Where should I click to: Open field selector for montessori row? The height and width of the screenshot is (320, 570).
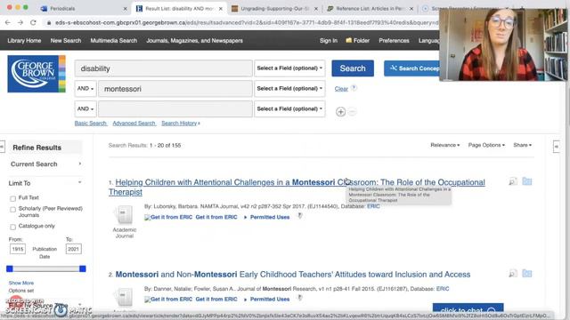tap(289, 89)
